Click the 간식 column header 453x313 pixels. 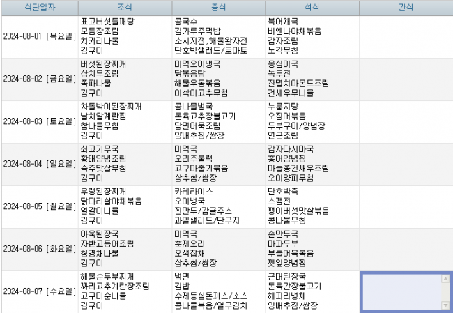point(406,7)
